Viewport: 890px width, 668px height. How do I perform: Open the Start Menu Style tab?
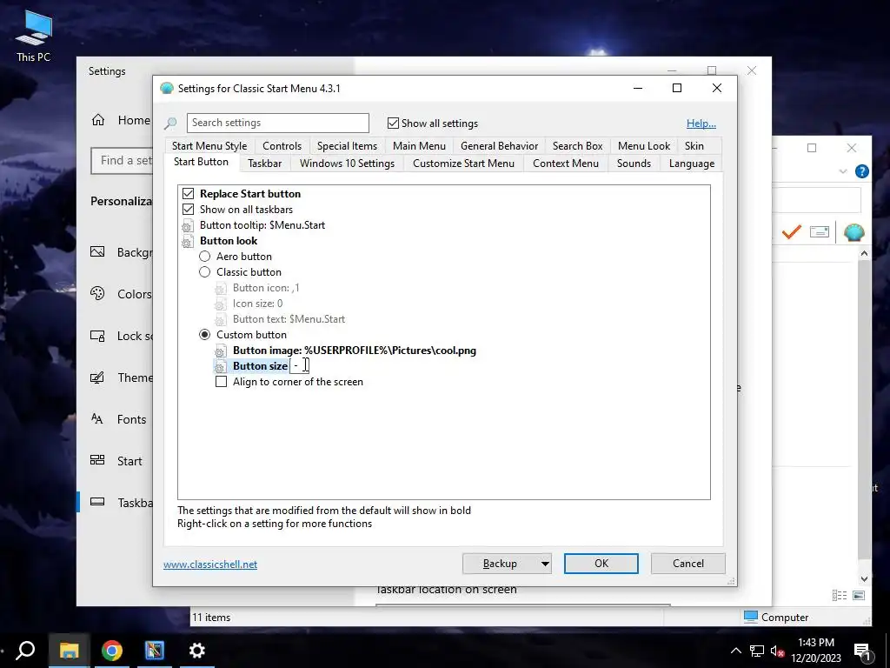tap(209, 146)
